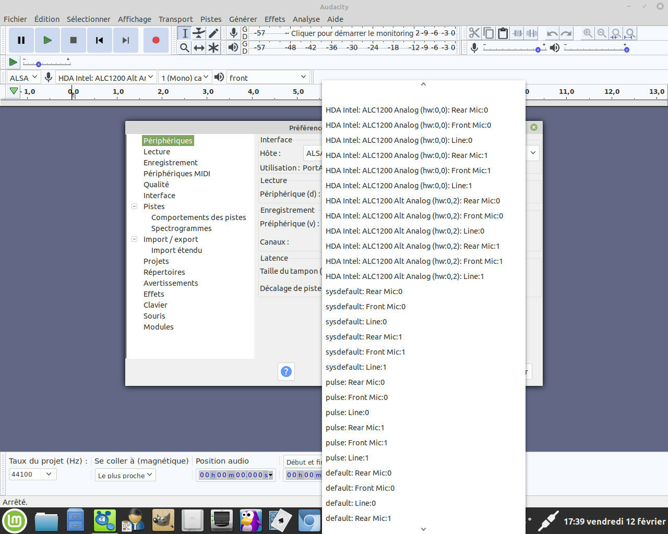Click the playback meter speaker icon

(x=234, y=47)
